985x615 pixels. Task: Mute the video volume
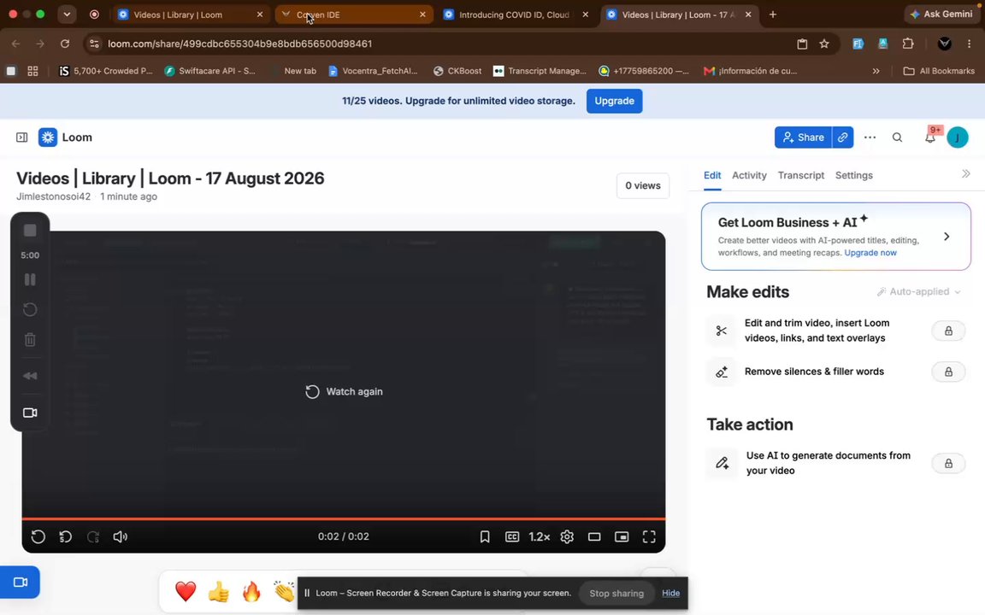click(120, 536)
